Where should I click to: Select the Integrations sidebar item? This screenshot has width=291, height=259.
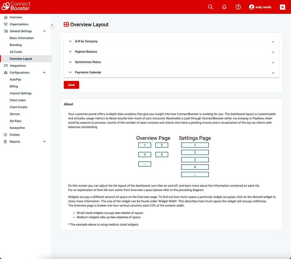click(17, 66)
